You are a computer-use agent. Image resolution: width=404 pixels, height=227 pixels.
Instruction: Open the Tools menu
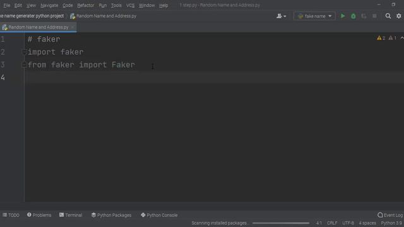[x=116, y=5]
